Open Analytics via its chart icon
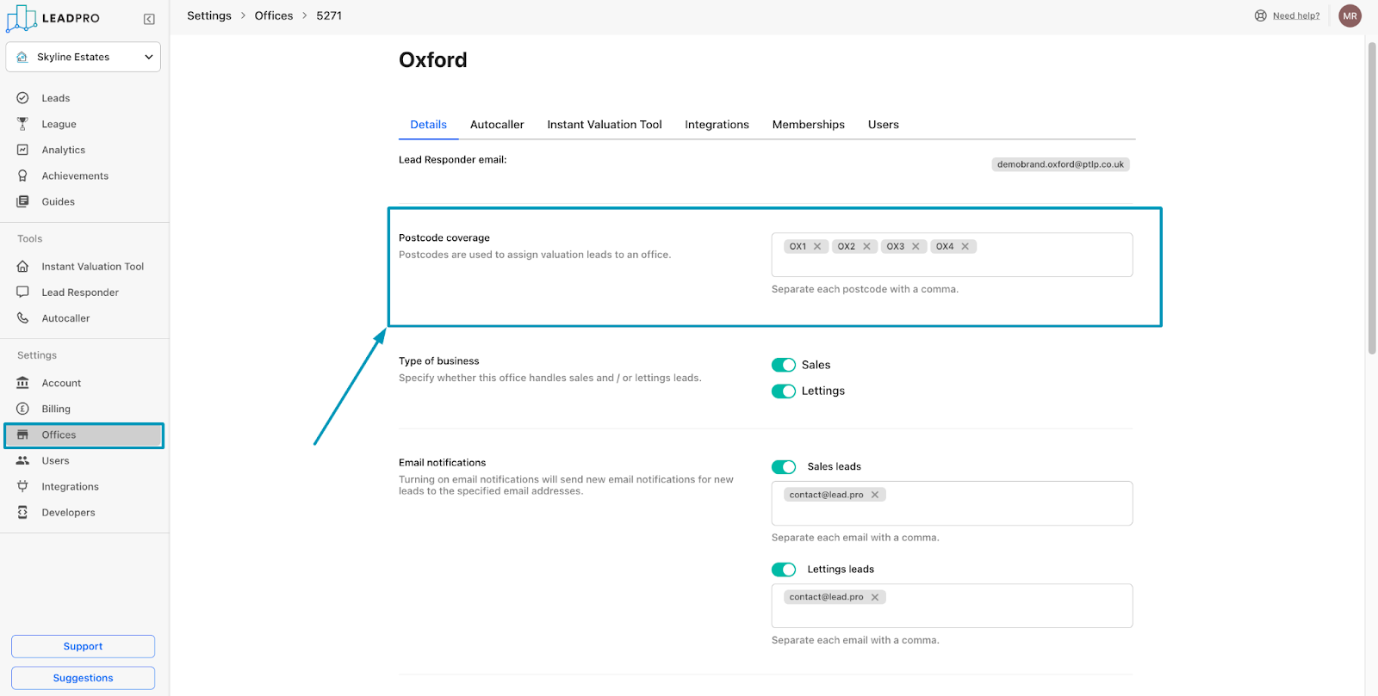1378x696 pixels. click(23, 150)
